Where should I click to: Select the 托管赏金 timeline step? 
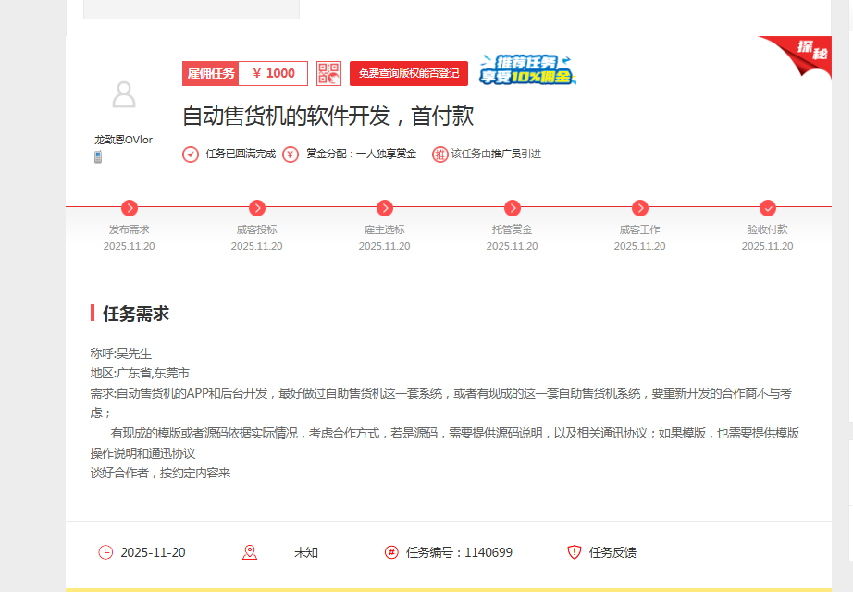tap(513, 208)
